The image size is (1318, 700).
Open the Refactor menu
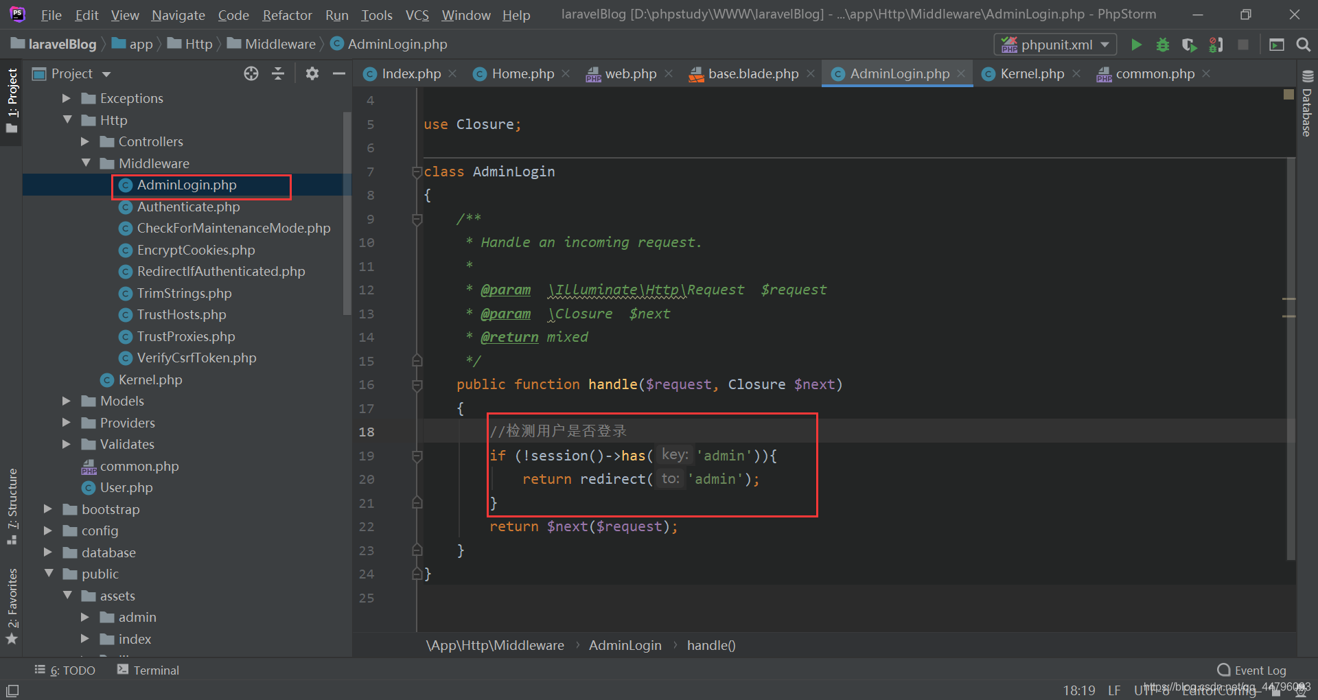tap(287, 15)
